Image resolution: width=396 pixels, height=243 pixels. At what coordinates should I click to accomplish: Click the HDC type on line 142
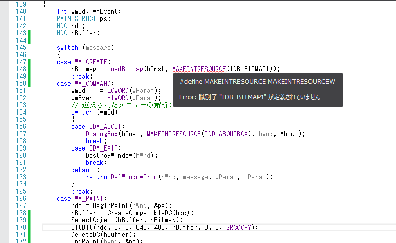(62, 26)
